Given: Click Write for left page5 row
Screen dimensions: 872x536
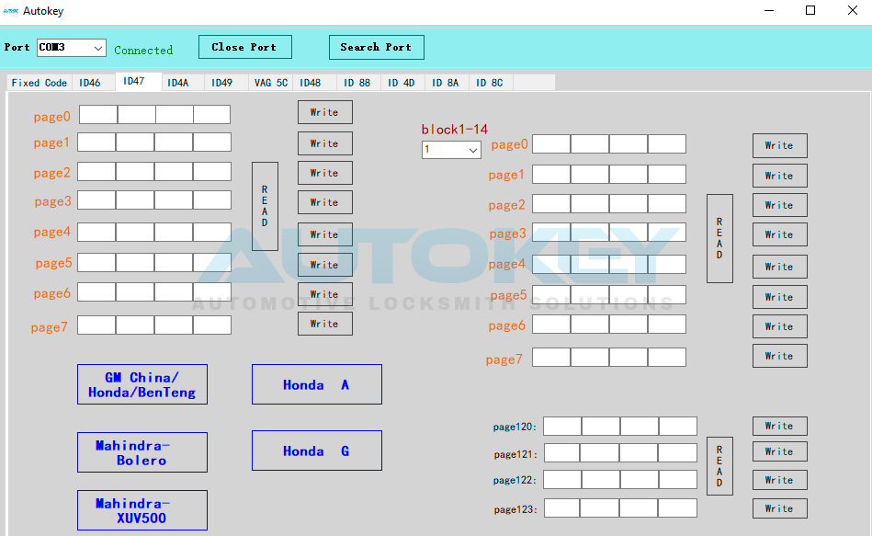Looking at the screenshot, I should coord(324,265).
